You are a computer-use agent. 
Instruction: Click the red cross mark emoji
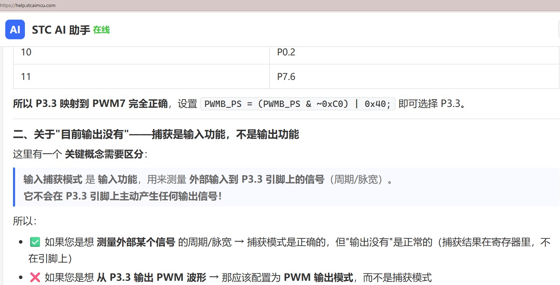[35, 277]
